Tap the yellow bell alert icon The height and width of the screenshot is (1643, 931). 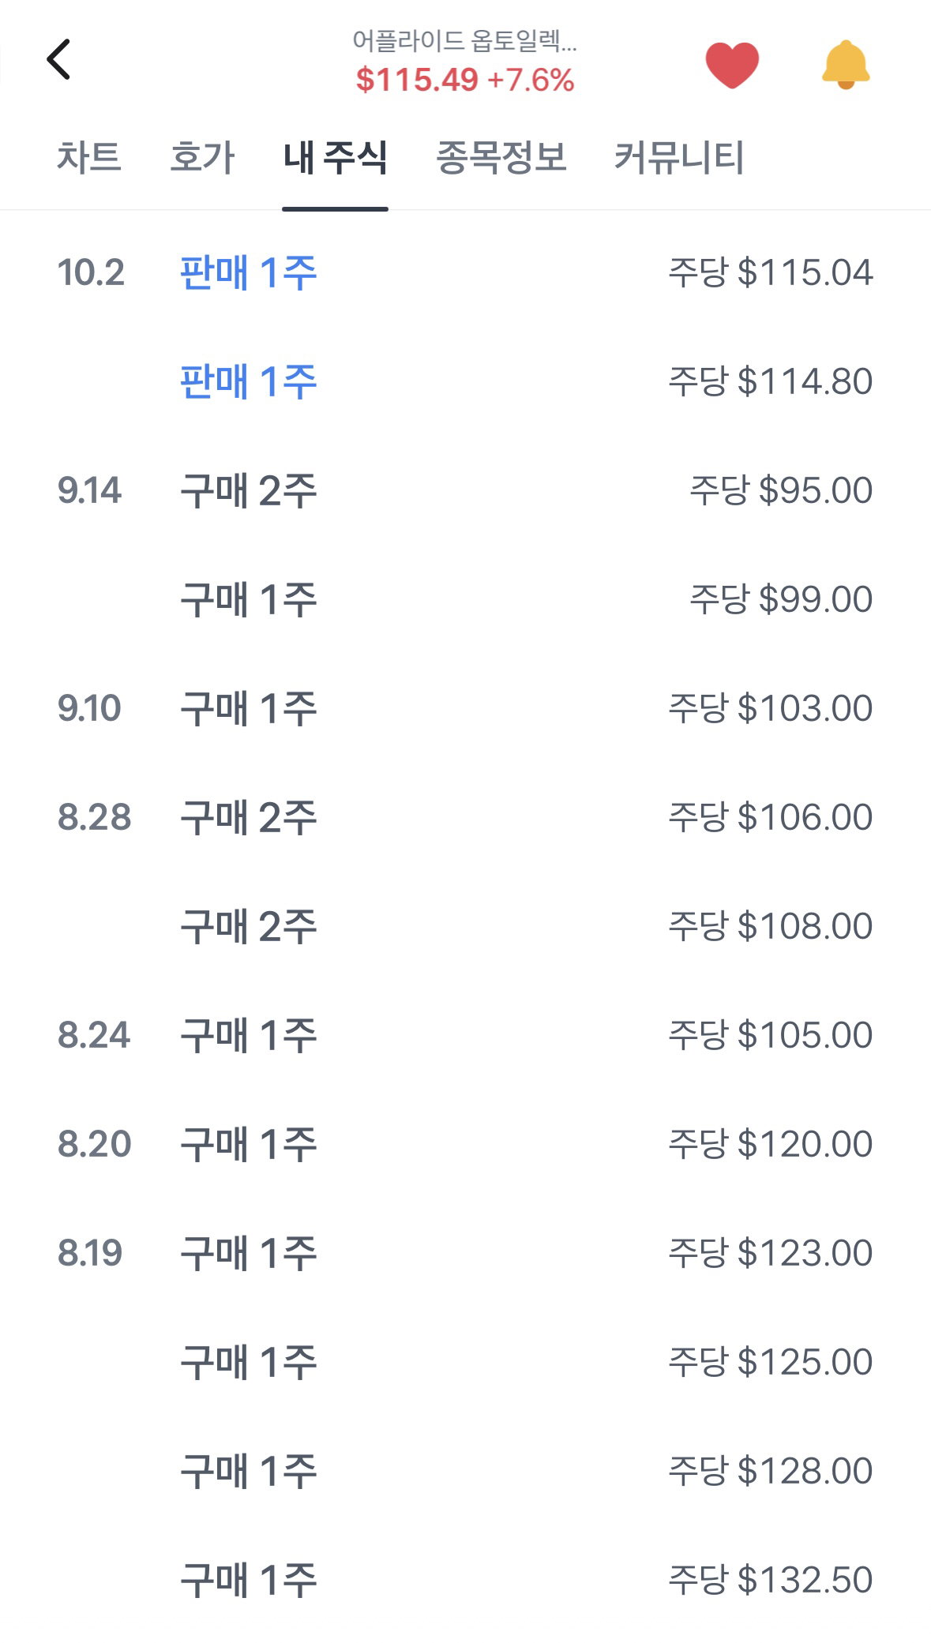coord(846,64)
